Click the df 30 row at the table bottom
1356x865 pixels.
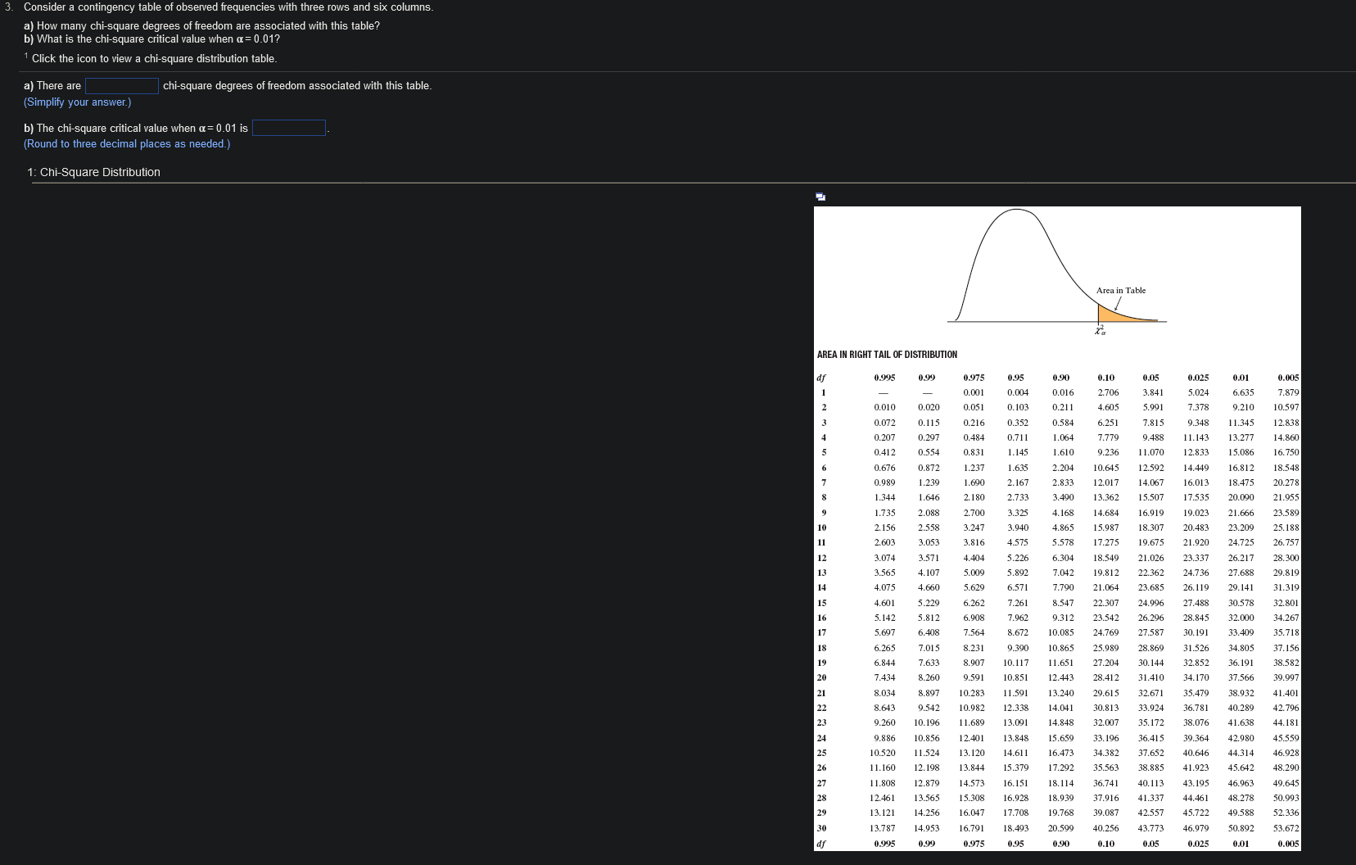click(x=823, y=827)
